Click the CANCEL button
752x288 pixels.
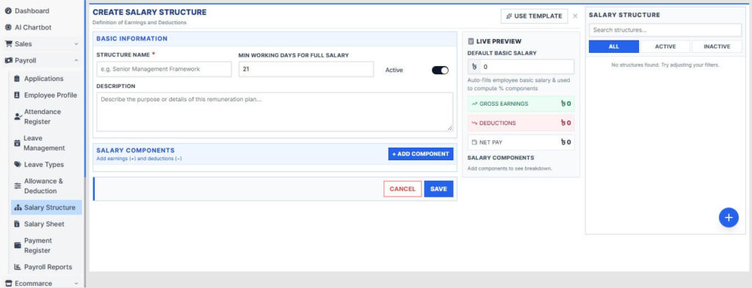coord(402,189)
